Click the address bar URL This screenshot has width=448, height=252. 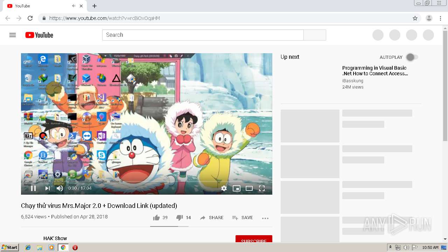click(x=105, y=18)
